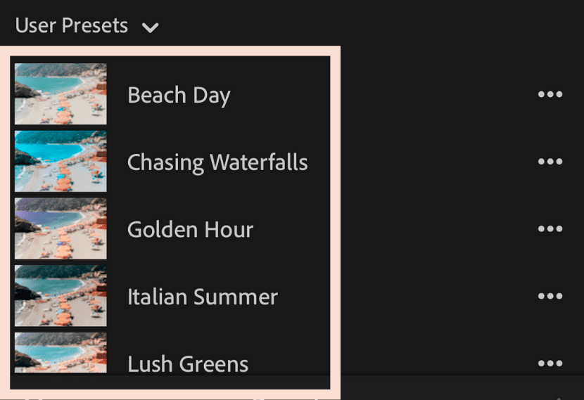Click the Golden Hour preview thumbnail
584x400 pixels.
coord(61,228)
